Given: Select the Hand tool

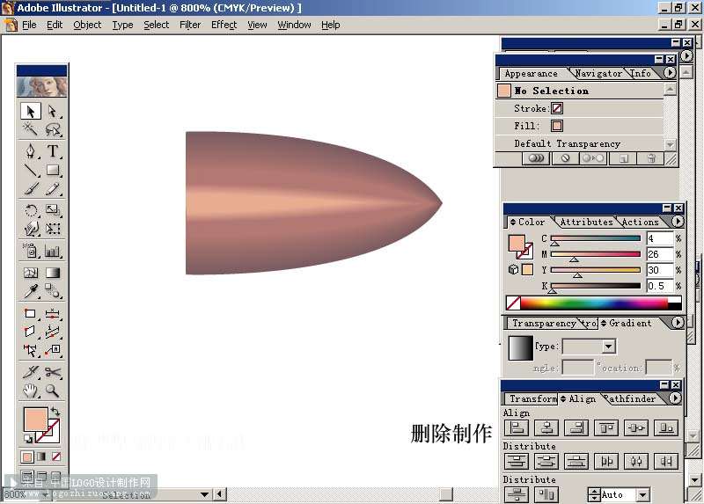Looking at the screenshot, I should click(30, 391).
